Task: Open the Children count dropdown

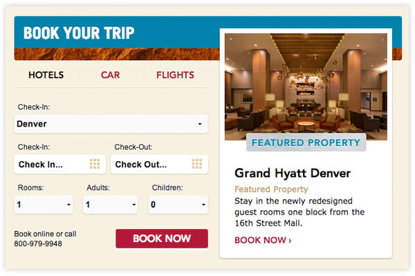Action: (x=178, y=205)
